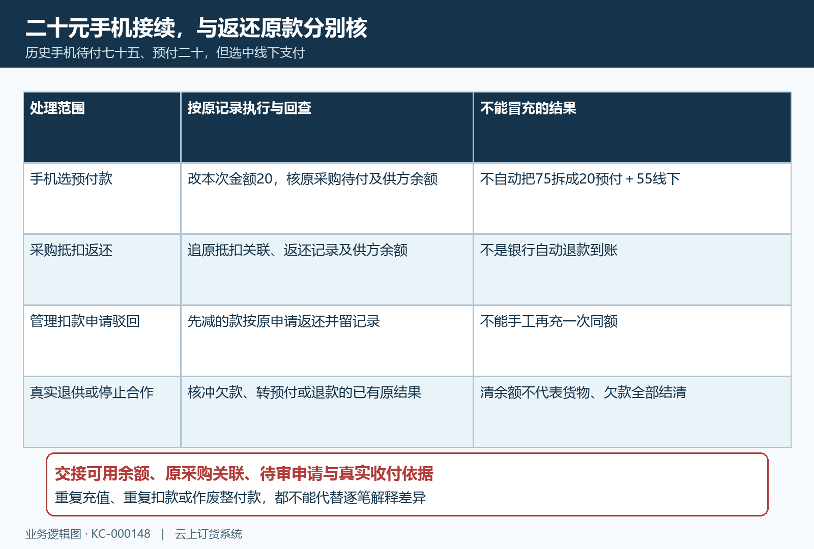
Task: Select the column header 按原记录执行与回查
Action: pos(327,127)
